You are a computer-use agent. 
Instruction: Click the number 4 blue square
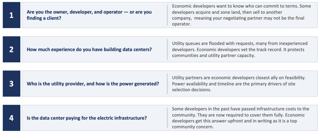[x=12, y=118]
